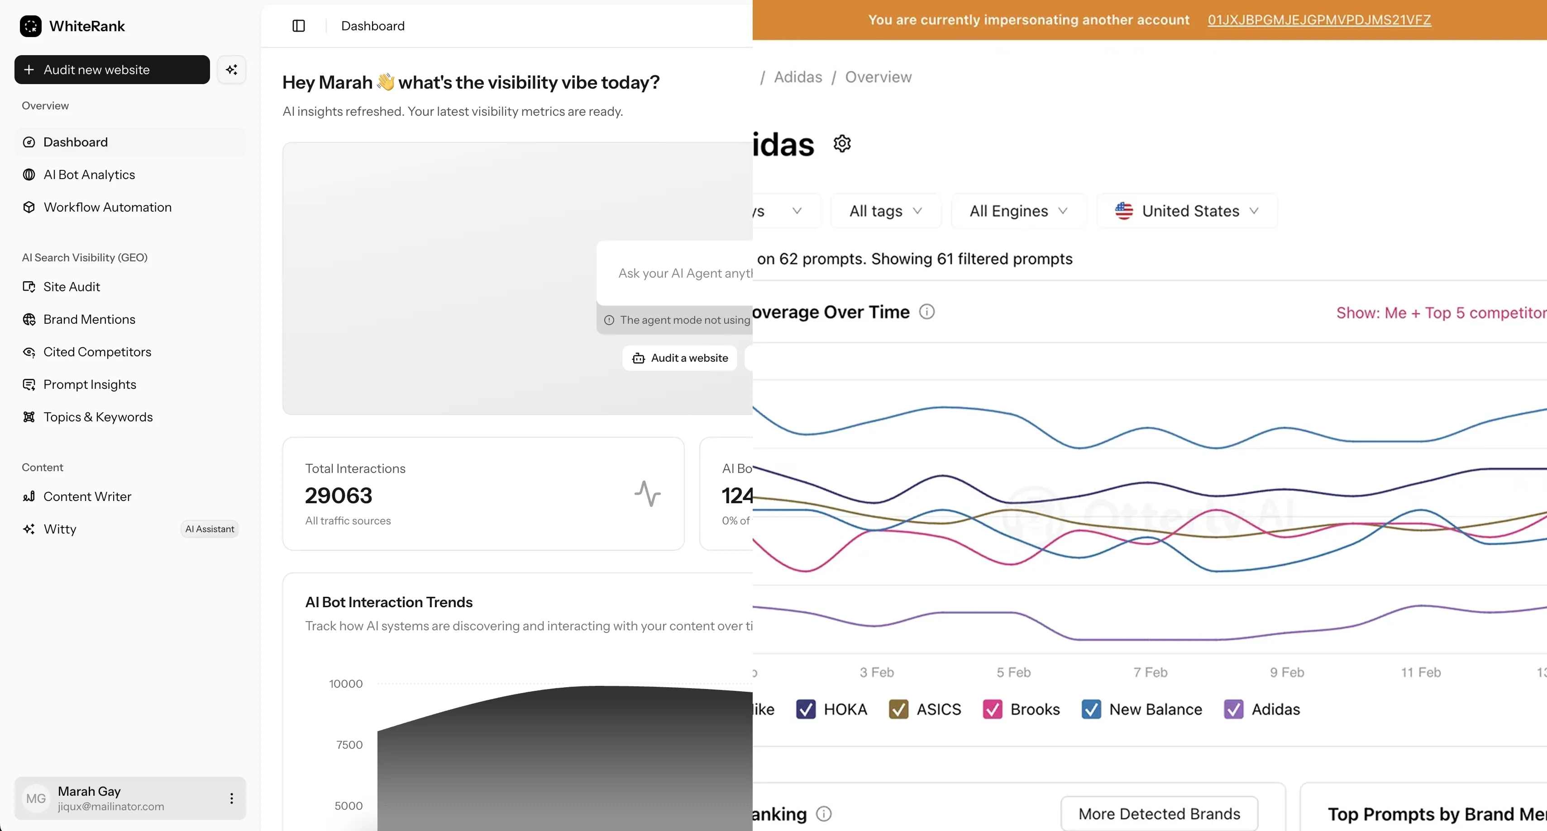Click the Total Interactions value 29063

339,496
